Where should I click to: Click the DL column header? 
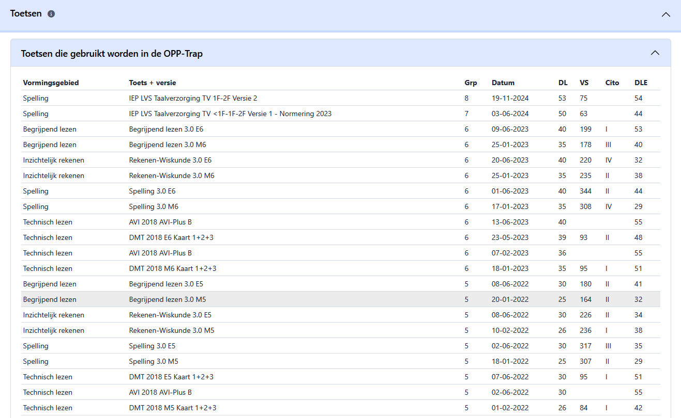[x=563, y=83]
